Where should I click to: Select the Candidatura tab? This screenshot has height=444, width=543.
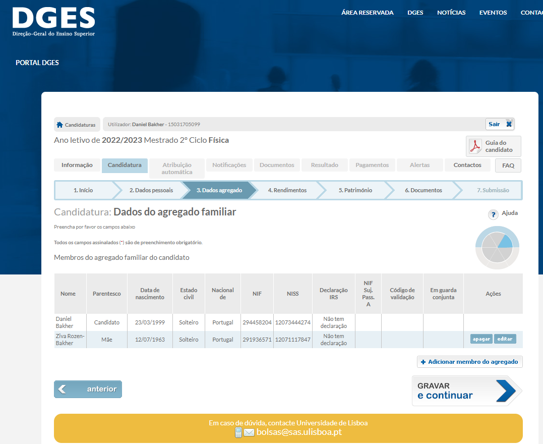tap(125, 165)
